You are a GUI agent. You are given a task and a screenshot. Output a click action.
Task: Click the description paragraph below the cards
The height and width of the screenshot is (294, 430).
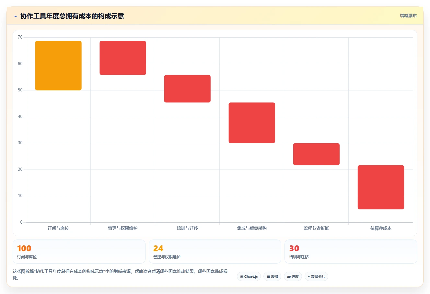click(120, 275)
